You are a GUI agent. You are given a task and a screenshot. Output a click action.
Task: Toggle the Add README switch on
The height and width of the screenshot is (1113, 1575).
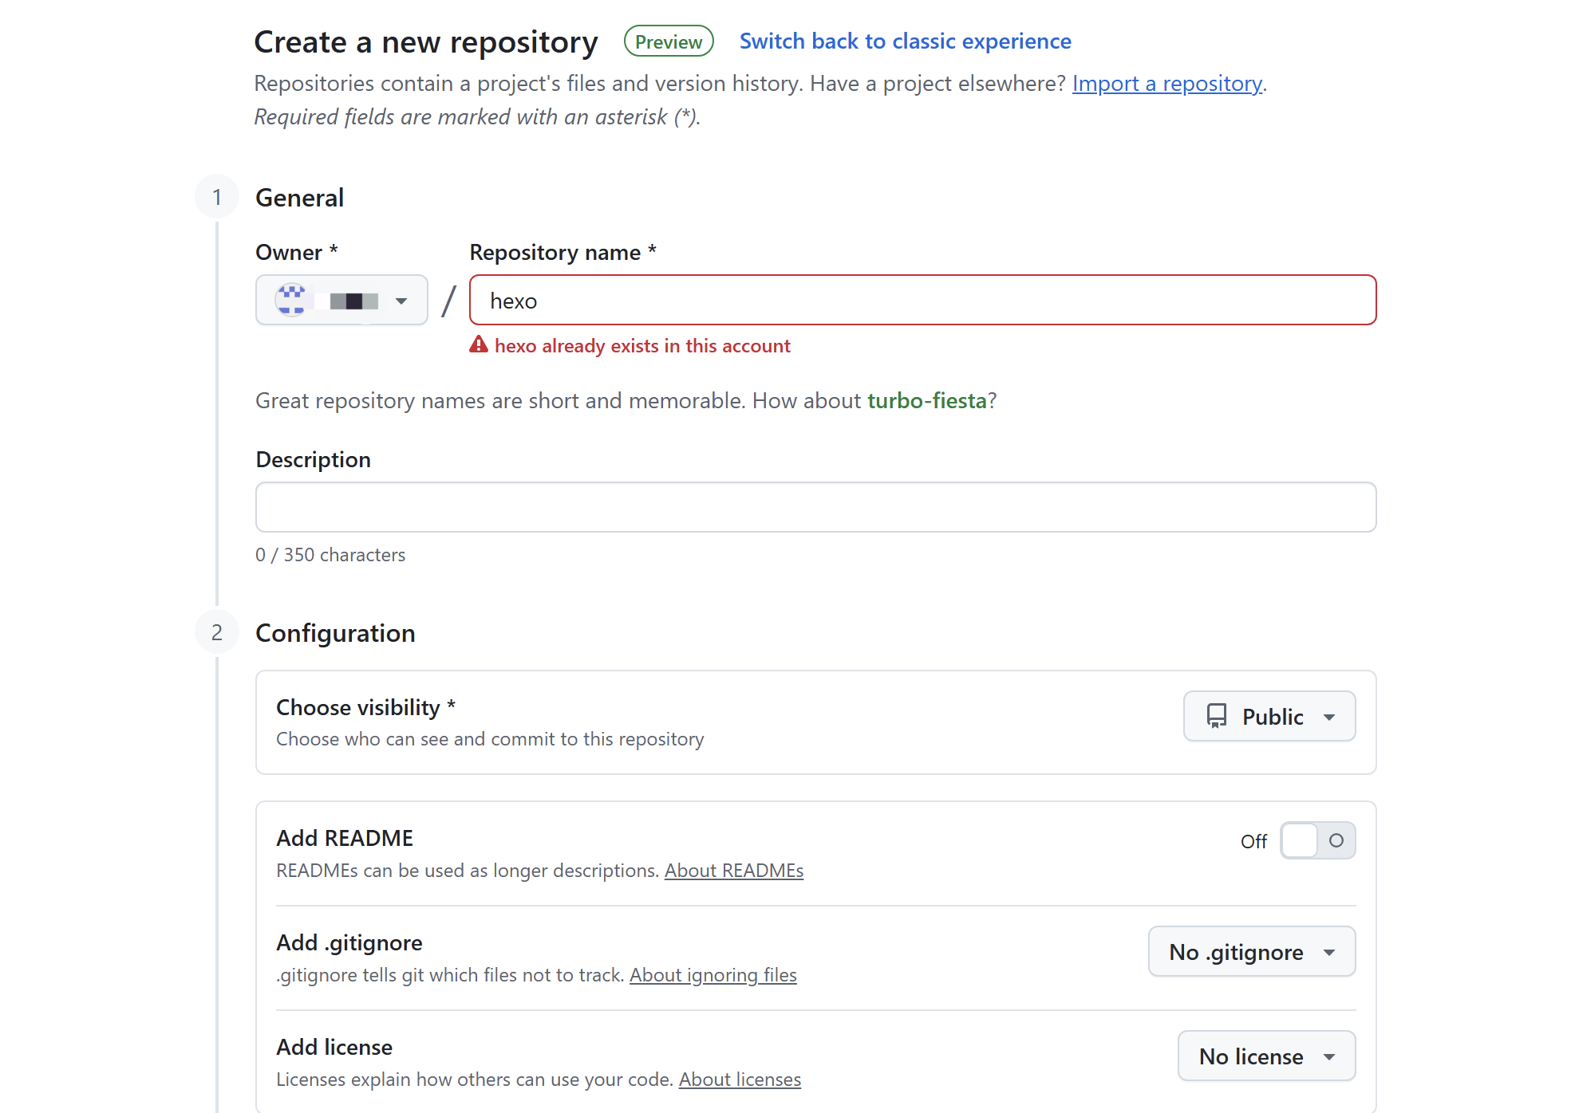1317,840
